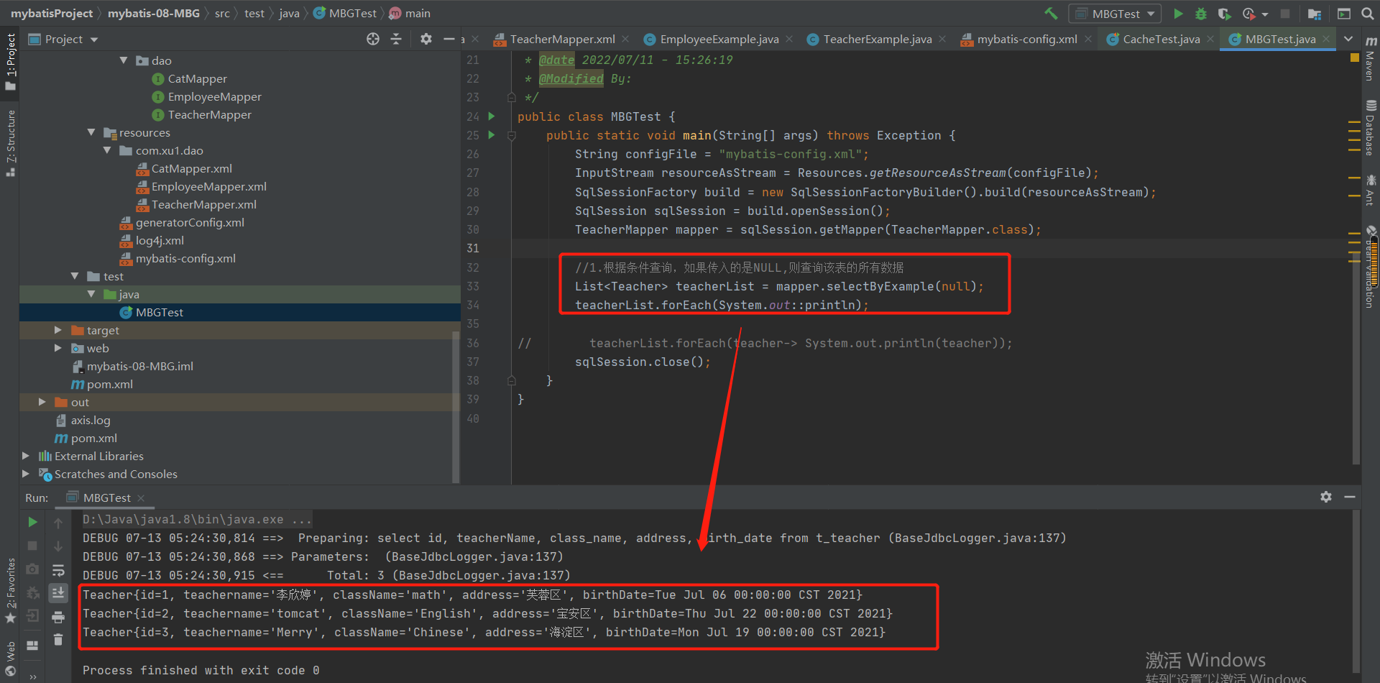
Task: Switch to mybatis-config.xml tab
Action: tap(1026, 39)
